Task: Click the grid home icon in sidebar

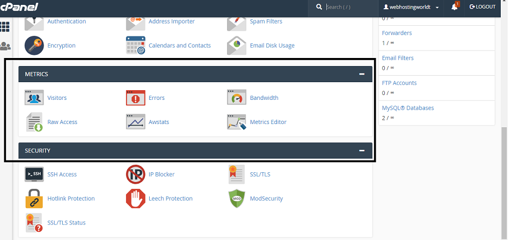Action: [5, 26]
